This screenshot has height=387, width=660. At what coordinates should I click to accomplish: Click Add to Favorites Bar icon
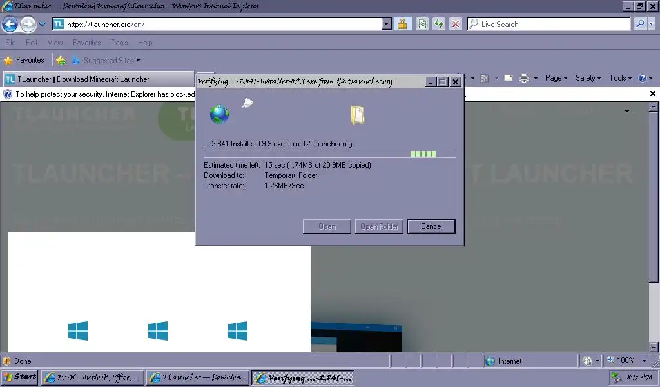[61, 61]
